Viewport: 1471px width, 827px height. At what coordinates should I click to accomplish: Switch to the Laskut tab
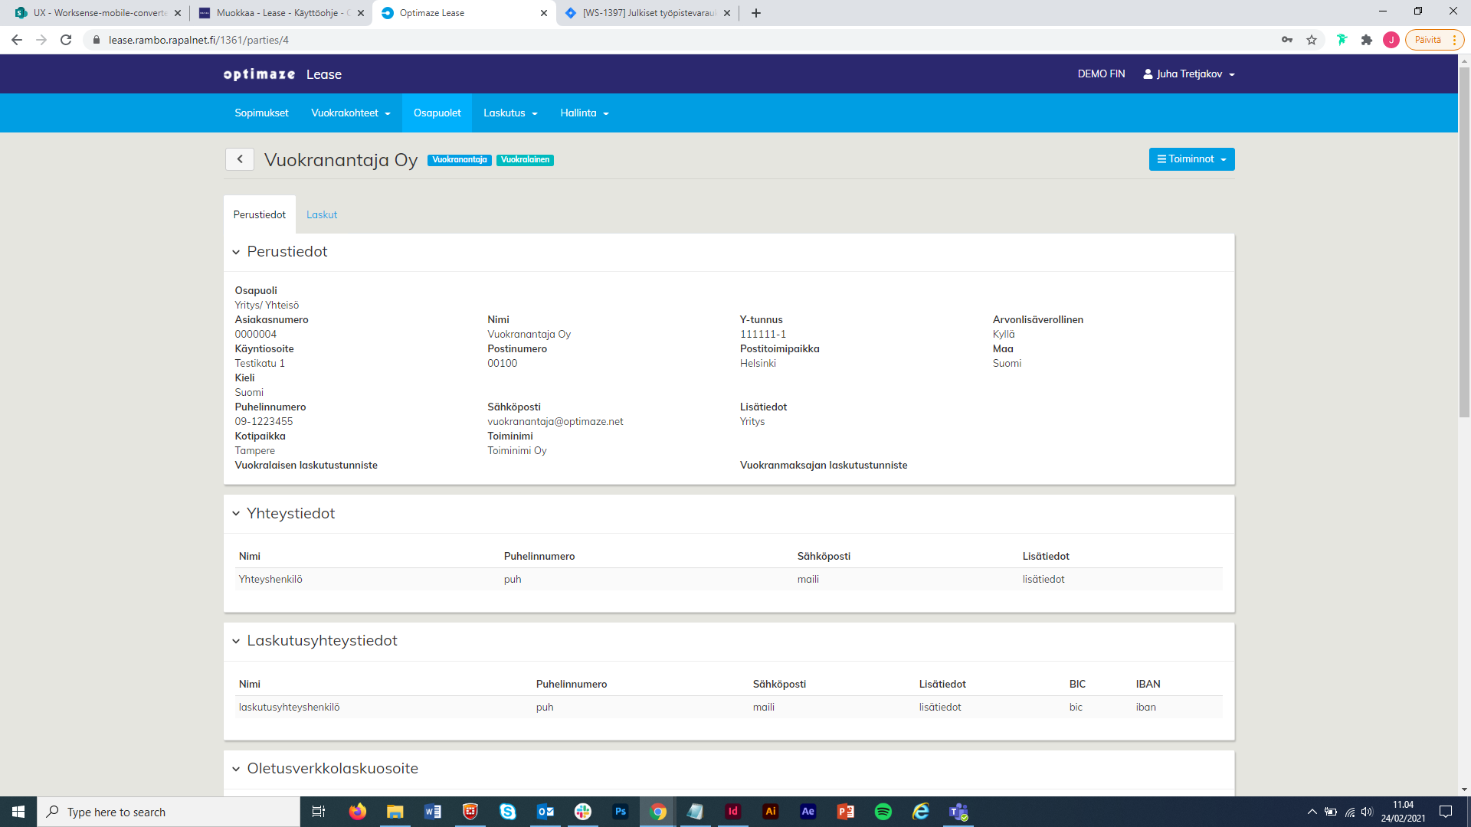point(322,215)
